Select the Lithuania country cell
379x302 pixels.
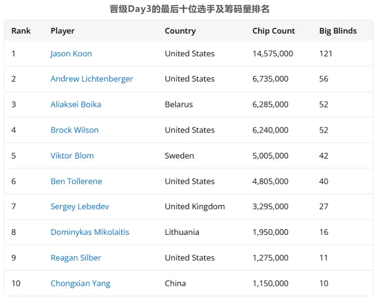tap(182, 232)
